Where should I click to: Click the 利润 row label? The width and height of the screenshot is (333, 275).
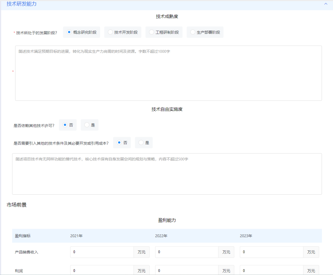19,271
